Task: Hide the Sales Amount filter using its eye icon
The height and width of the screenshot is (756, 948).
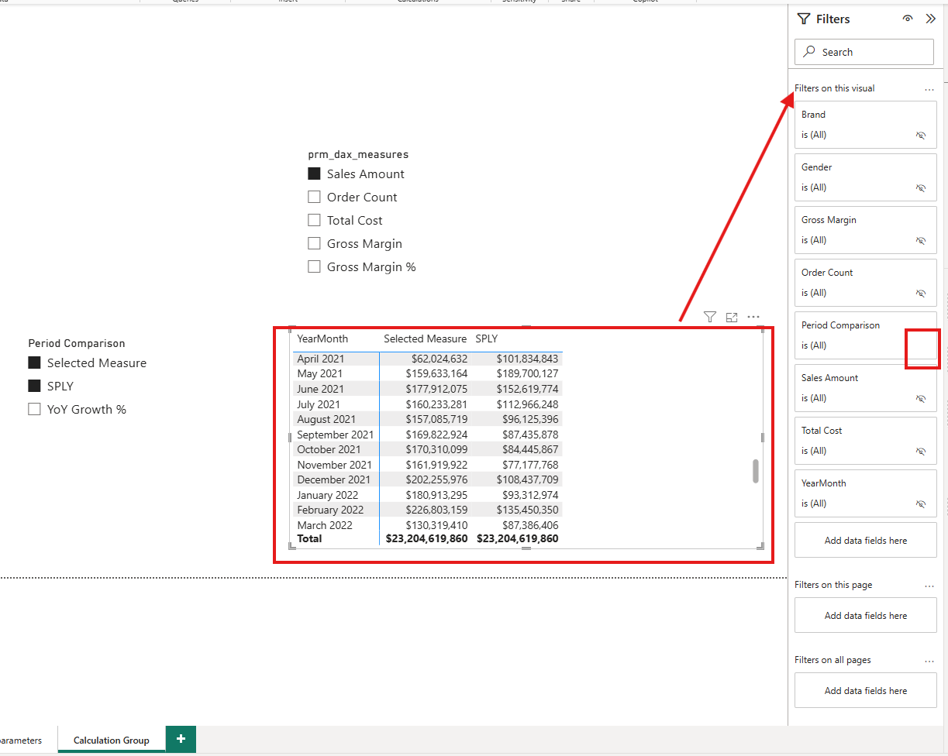Action: [x=921, y=398]
